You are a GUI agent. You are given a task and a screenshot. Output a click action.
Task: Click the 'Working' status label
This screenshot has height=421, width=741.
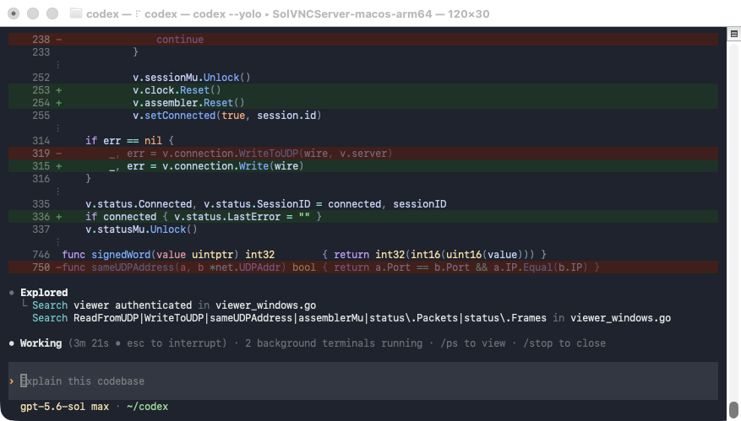pos(41,343)
